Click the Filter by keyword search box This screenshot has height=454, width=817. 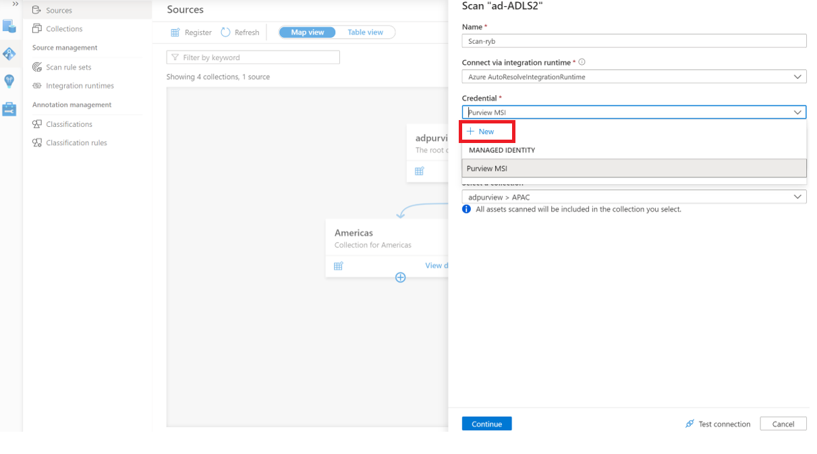tap(253, 57)
